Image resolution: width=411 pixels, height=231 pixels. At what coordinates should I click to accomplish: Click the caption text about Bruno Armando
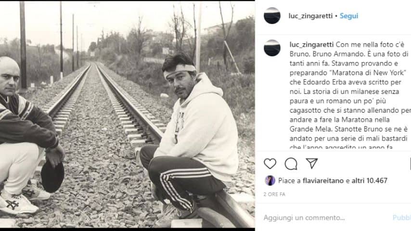[350, 96]
